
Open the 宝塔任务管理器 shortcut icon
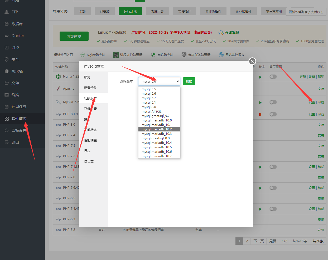point(184,55)
